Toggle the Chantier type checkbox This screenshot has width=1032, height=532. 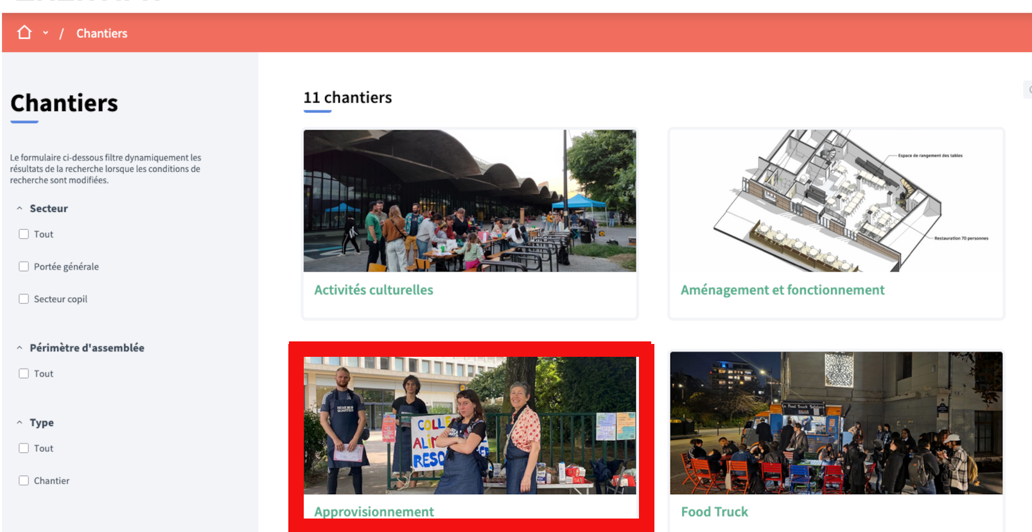pos(24,481)
